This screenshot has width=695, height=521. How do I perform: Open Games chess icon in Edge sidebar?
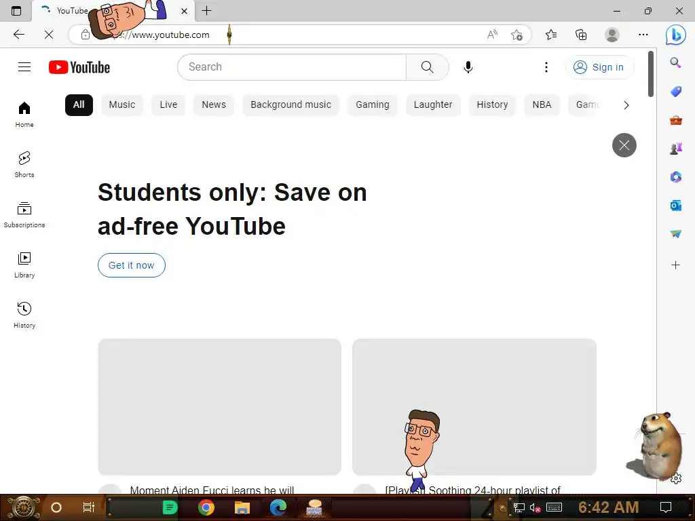675,149
